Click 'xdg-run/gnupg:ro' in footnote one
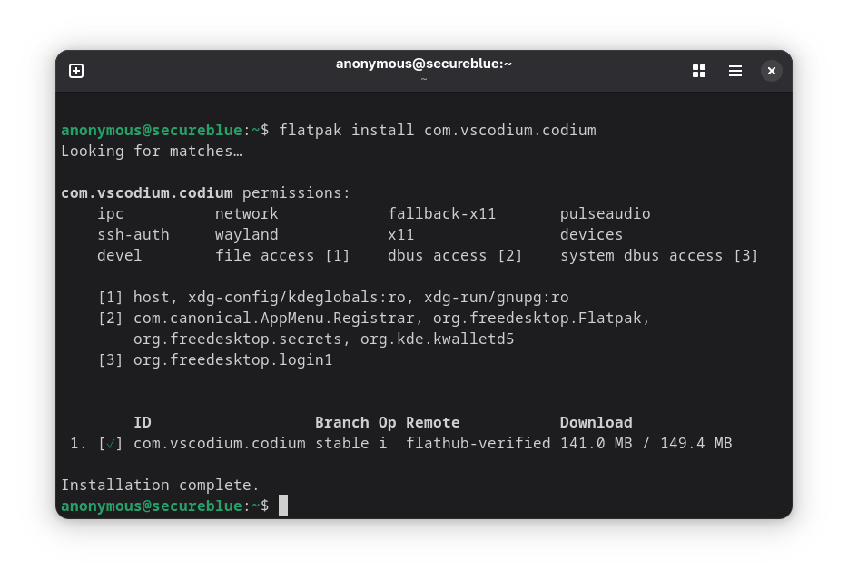 click(497, 298)
